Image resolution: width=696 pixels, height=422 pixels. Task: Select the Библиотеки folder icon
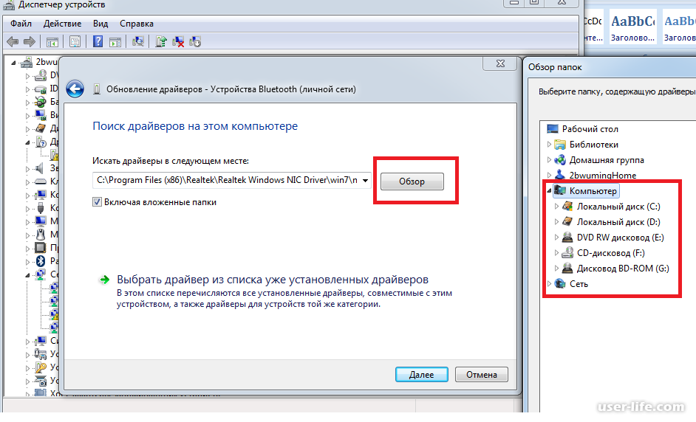560,145
